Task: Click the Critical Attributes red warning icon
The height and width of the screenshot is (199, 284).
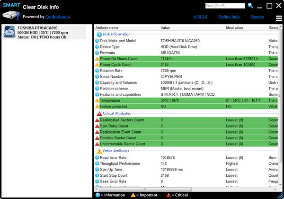Action: [x=99, y=114]
